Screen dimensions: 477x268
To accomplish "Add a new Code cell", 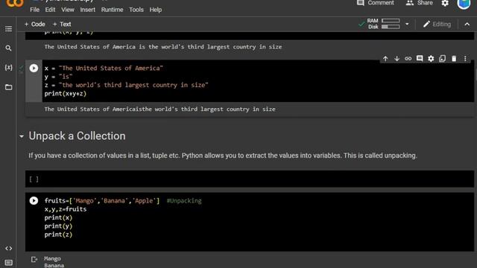I will pos(35,24).
